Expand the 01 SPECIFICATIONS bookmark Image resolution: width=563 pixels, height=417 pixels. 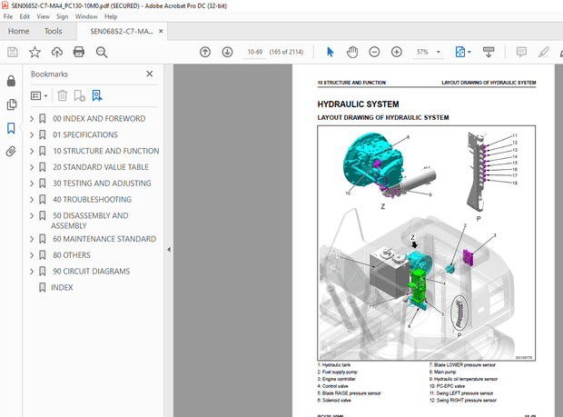pos(32,134)
